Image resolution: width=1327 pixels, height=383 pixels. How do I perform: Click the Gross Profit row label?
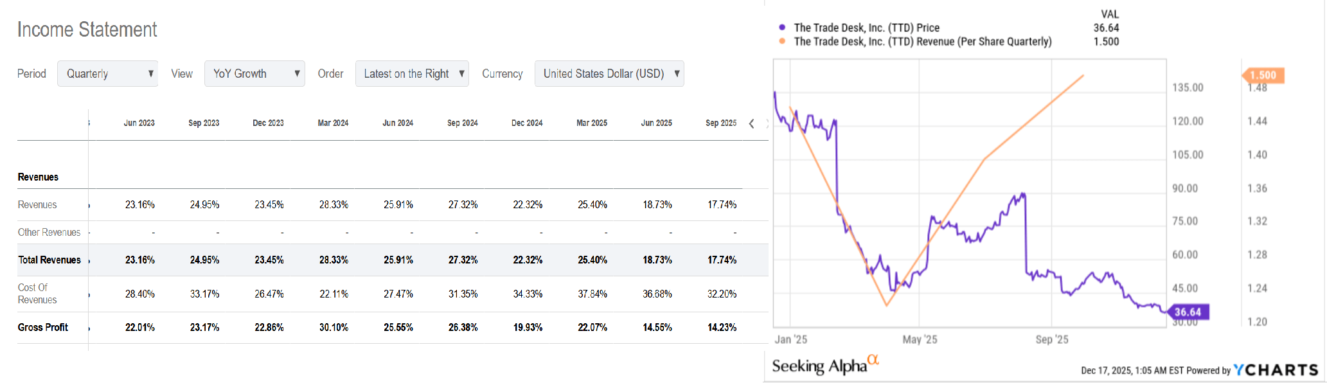pos(43,327)
